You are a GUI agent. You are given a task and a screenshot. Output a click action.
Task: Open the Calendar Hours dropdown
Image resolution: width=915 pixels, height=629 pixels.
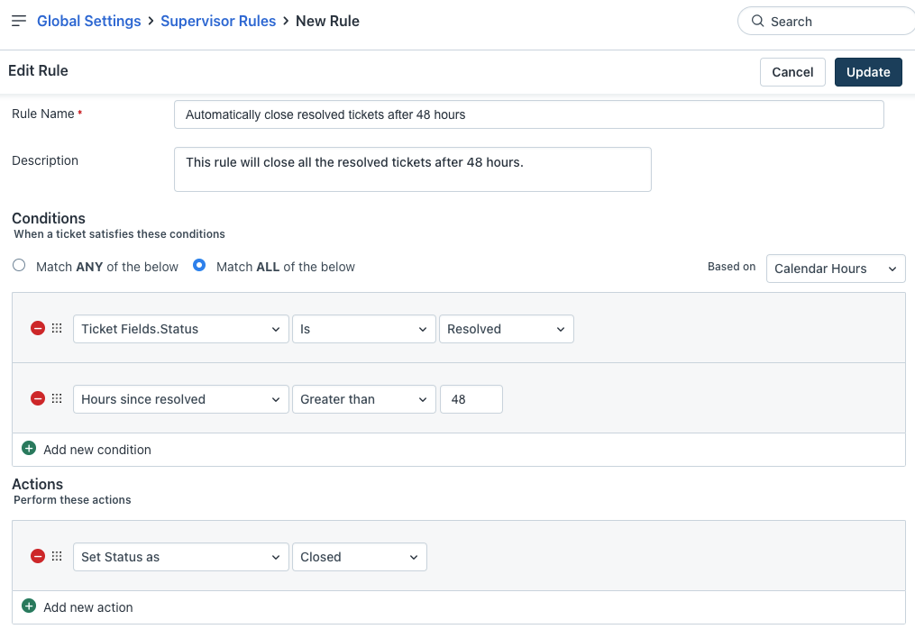[835, 269]
